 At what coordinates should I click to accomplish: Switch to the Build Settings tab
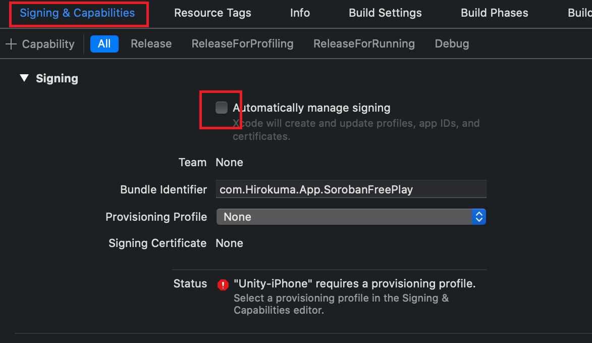coord(385,13)
